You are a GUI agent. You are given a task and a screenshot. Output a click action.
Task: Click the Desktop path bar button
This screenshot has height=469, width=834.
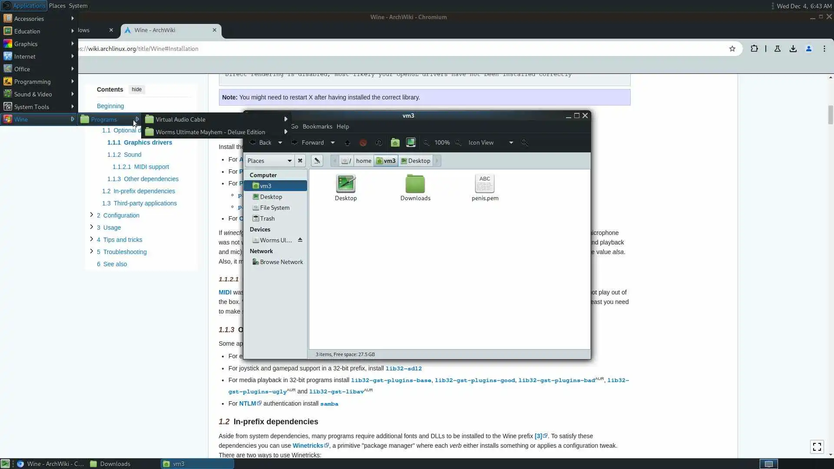[415, 161]
